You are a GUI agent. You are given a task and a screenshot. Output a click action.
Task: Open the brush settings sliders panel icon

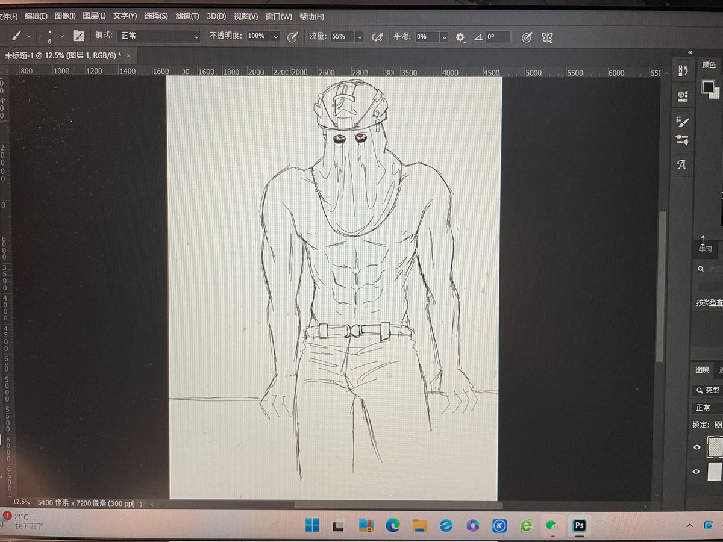coord(683,140)
